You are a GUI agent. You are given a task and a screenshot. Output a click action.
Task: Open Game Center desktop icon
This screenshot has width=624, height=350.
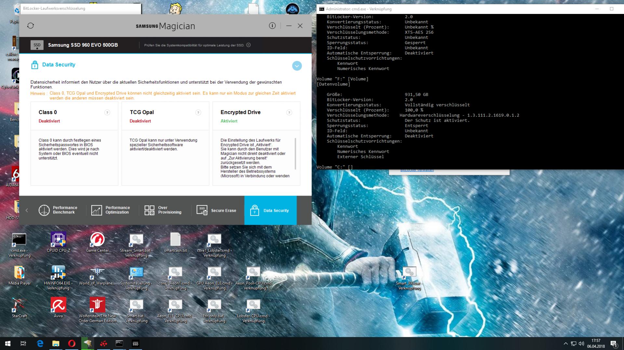[97, 243]
